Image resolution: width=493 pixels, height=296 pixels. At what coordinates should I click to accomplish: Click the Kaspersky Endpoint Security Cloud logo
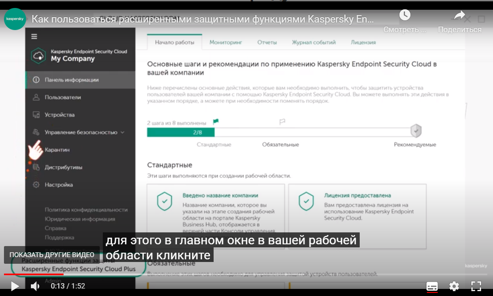point(38,56)
